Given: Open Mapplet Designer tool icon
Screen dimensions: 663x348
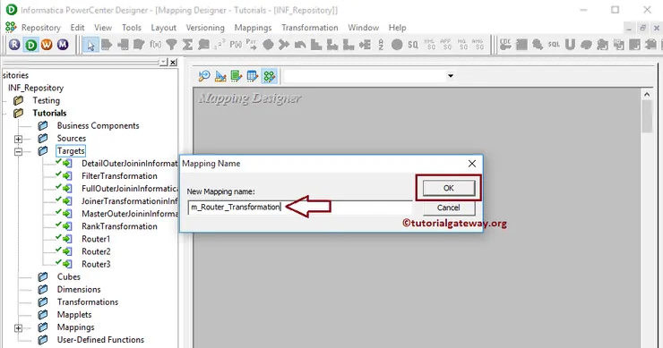Looking at the screenshot, I should [253, 76].
